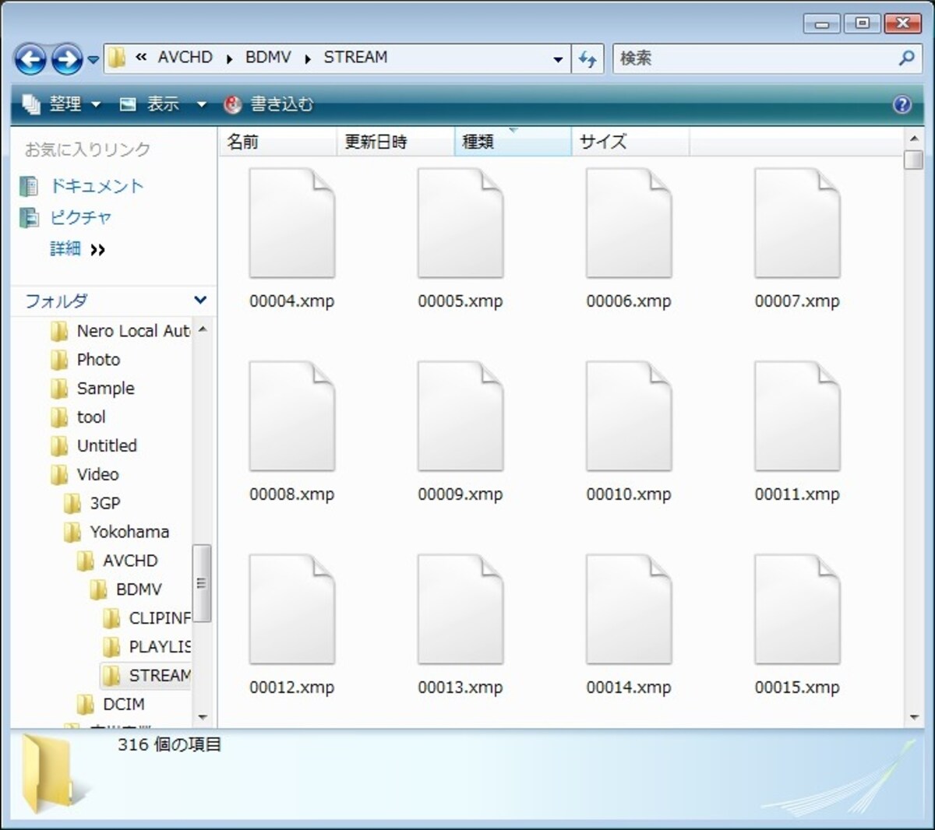The width and height of the screenshot is (935, 830).
Task: Open recent pages dropdown beside navigation arrows
Action: click(x=93, y=59)
